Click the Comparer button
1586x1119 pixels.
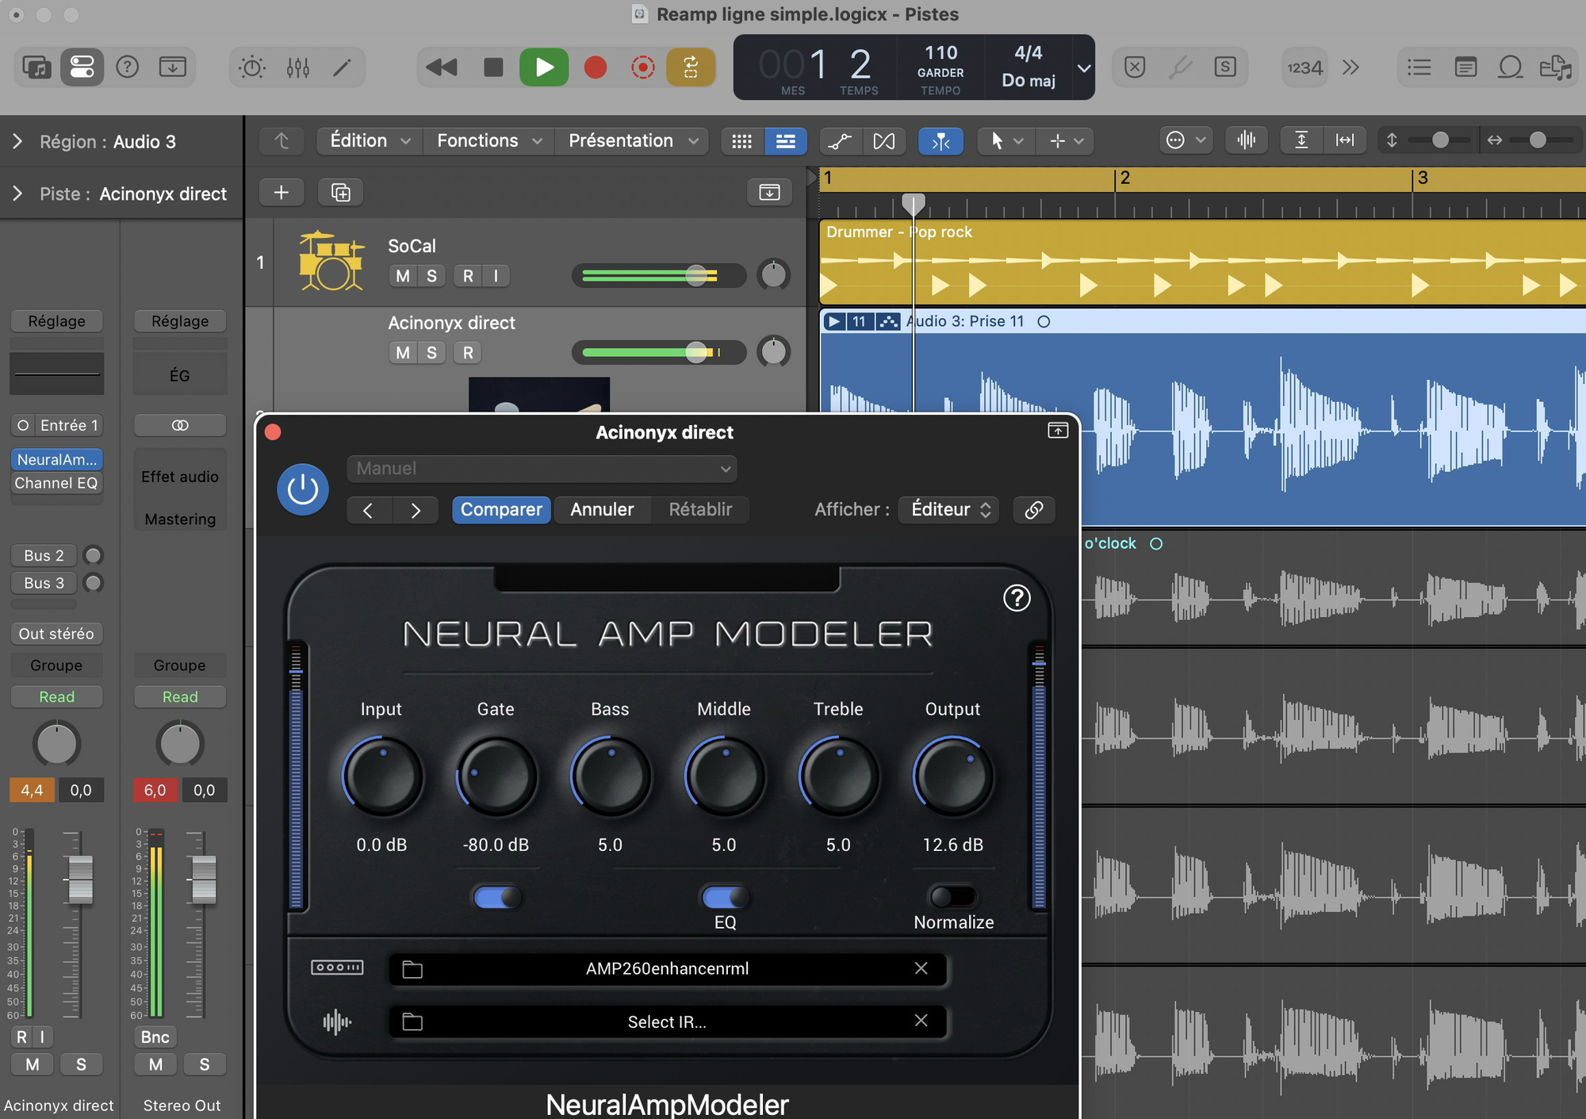tap(501, 509)
